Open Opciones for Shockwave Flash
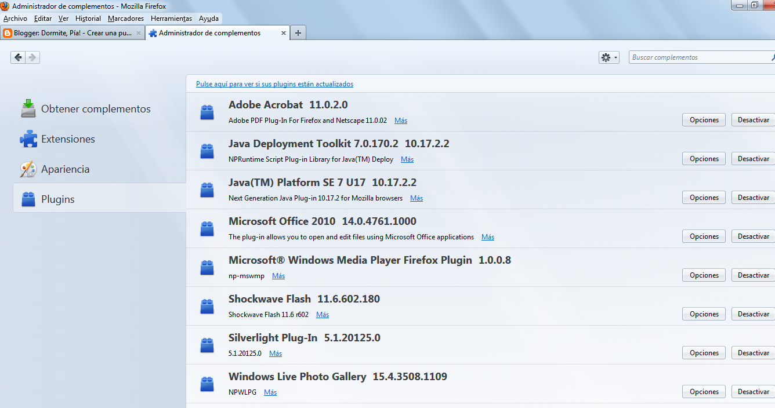Viewport: 775px width, 408px height. pyautogui.click(x=704, y=314)
